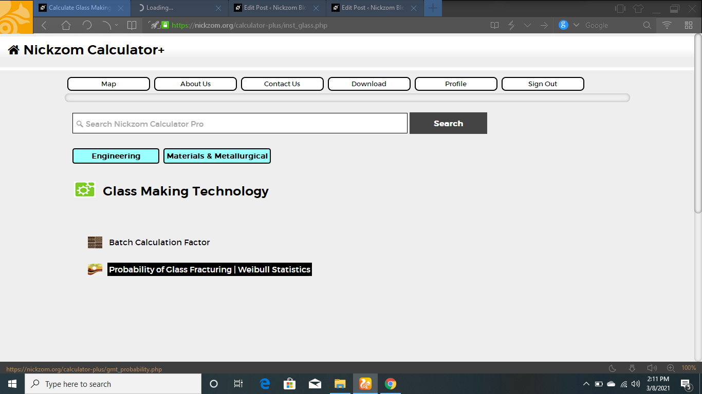
Task: Click the Glass Making Technology gear icon
Action: (x=84, y=190)
